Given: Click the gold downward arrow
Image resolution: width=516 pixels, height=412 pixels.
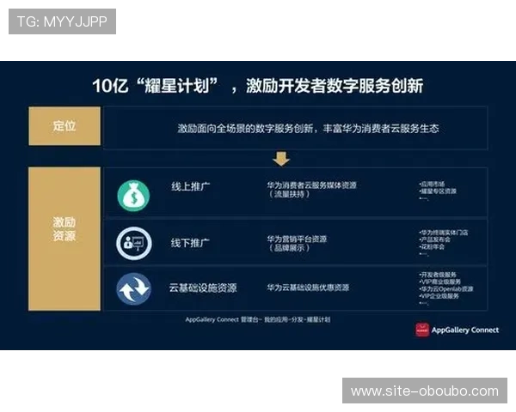Looking at the screenshot, I should pos(281,159).
